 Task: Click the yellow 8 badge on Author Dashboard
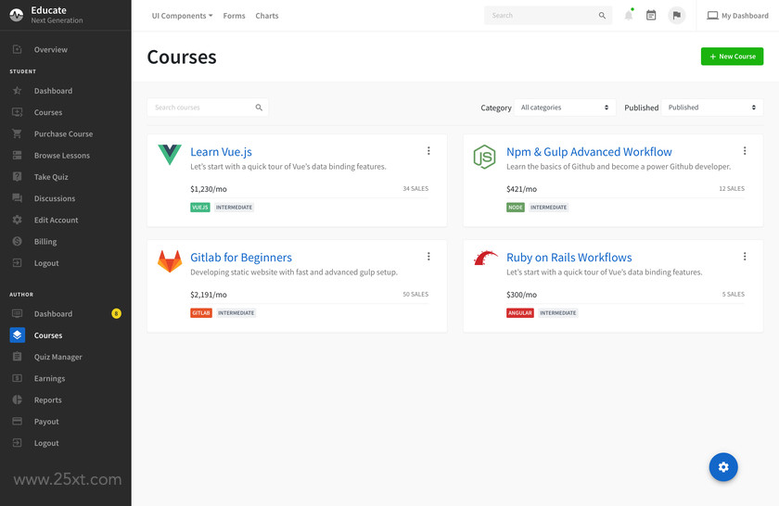pyautogui.click(x=116, y=313)
